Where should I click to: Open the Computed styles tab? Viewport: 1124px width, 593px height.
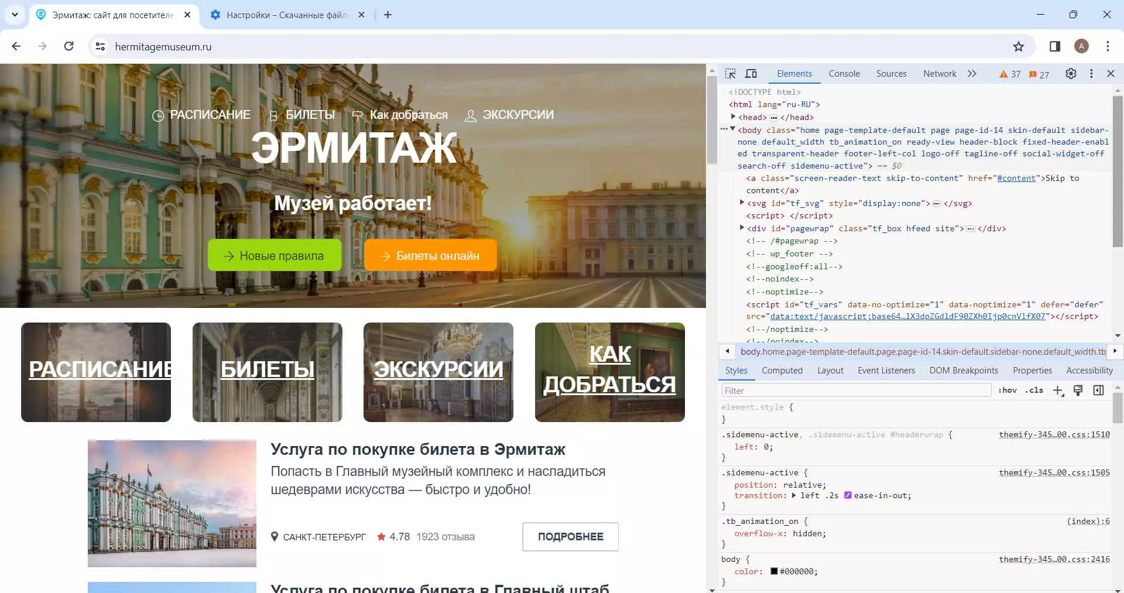782,371
